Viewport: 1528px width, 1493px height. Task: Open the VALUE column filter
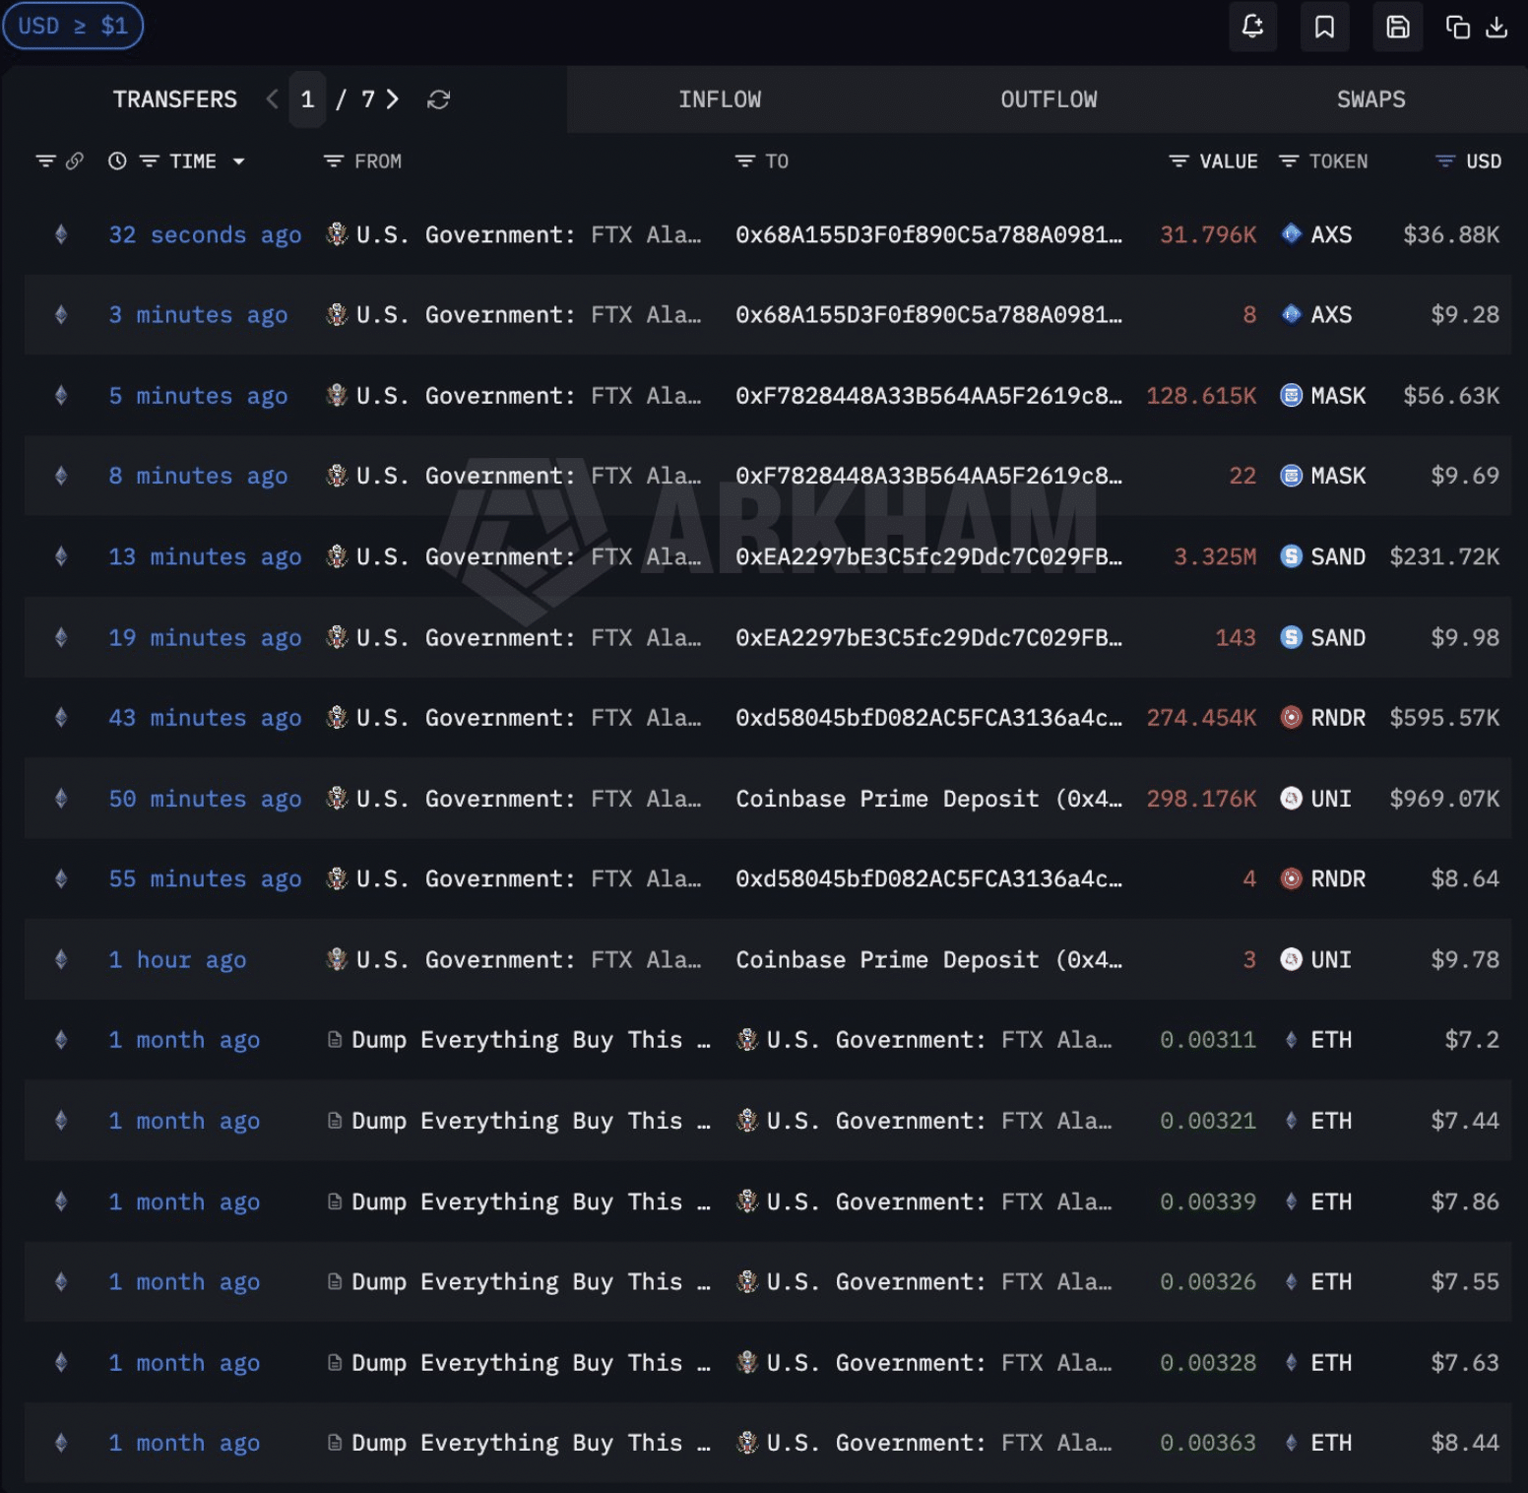[x=1178, y=161]
